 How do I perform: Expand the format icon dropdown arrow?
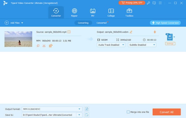click(x=174, y=37)
